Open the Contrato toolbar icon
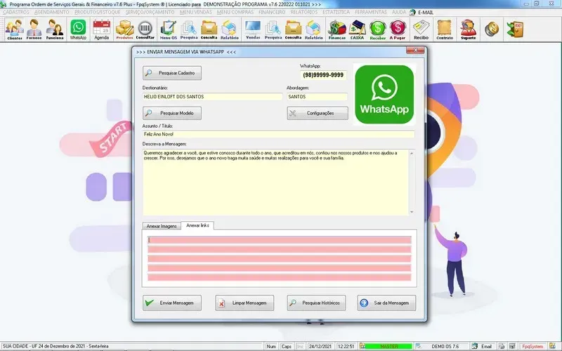The width and height of the screenshot is (562, 351). pos(444,29)
